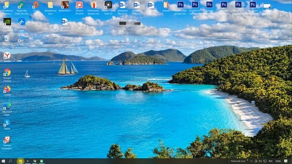Launch Google Chrome from the desktop
This screenshot has height=164, width=292.
pos(7,75)
